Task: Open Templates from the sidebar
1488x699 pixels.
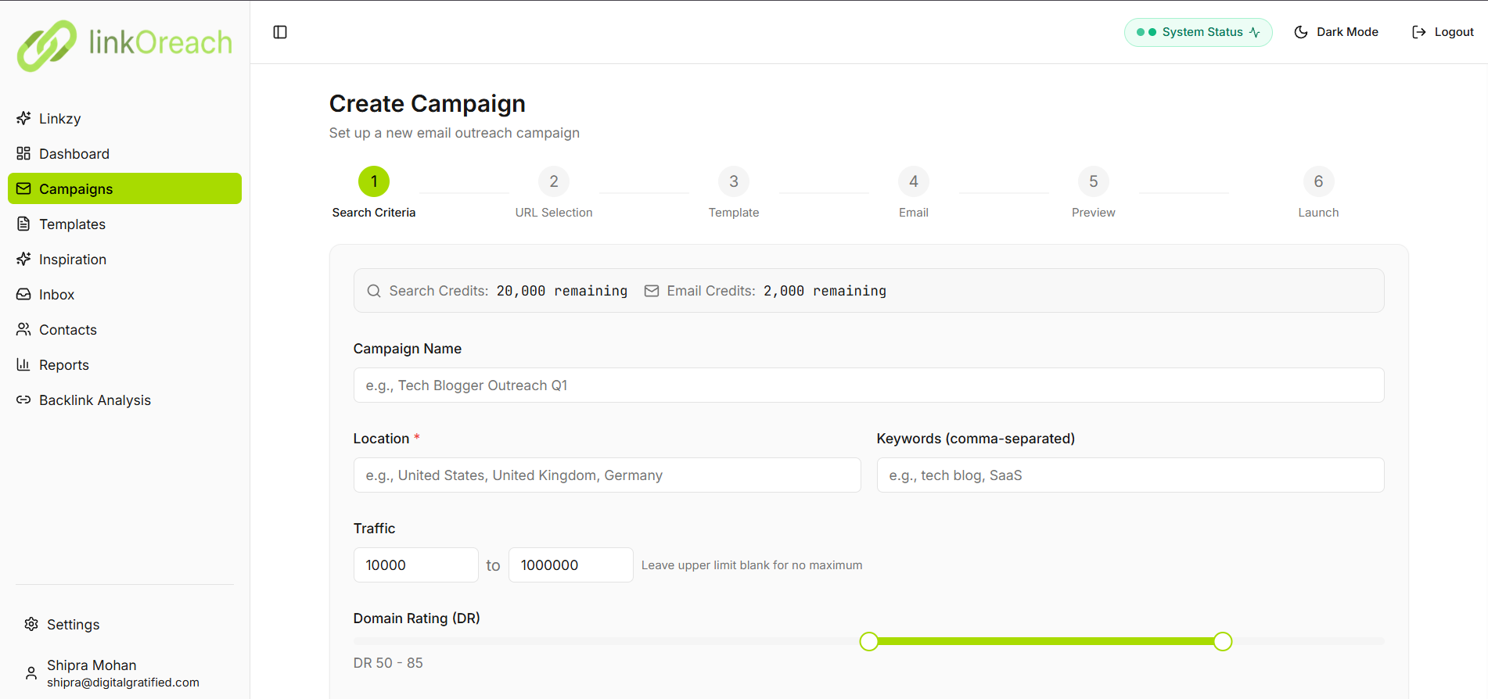Action: click(x=124, y=224)
